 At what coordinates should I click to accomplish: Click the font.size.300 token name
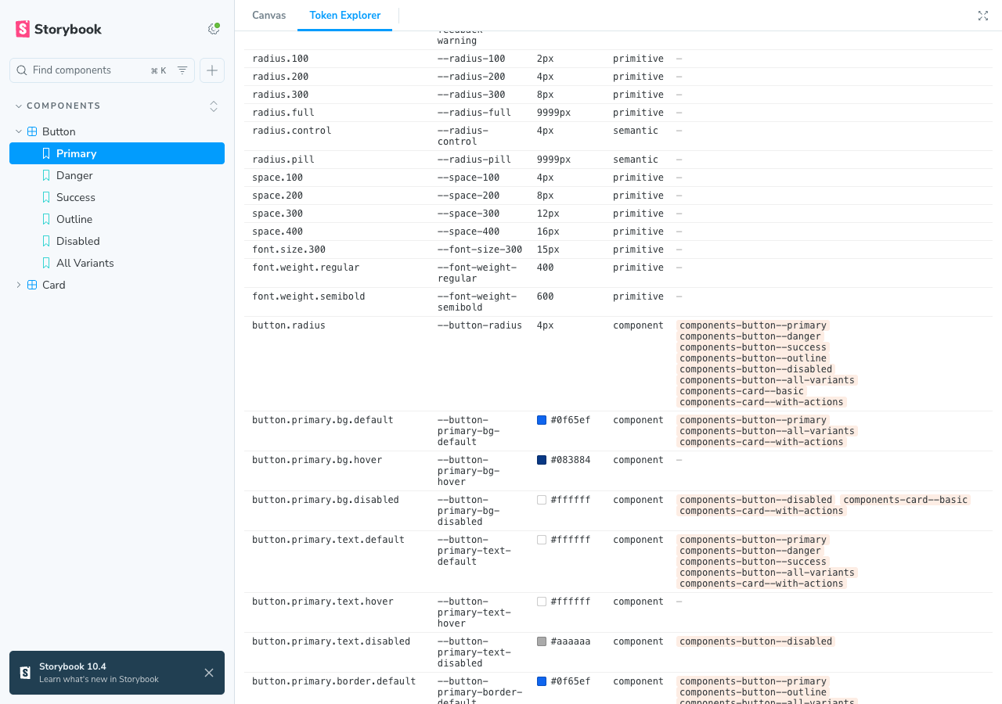point(289,250)
